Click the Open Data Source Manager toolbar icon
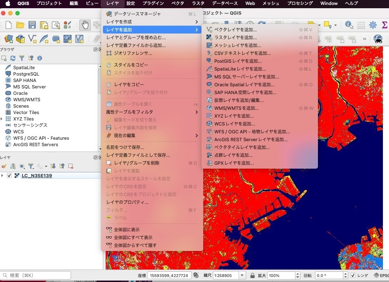The height and width of the screenshot is (282, 389). [9, 39]
